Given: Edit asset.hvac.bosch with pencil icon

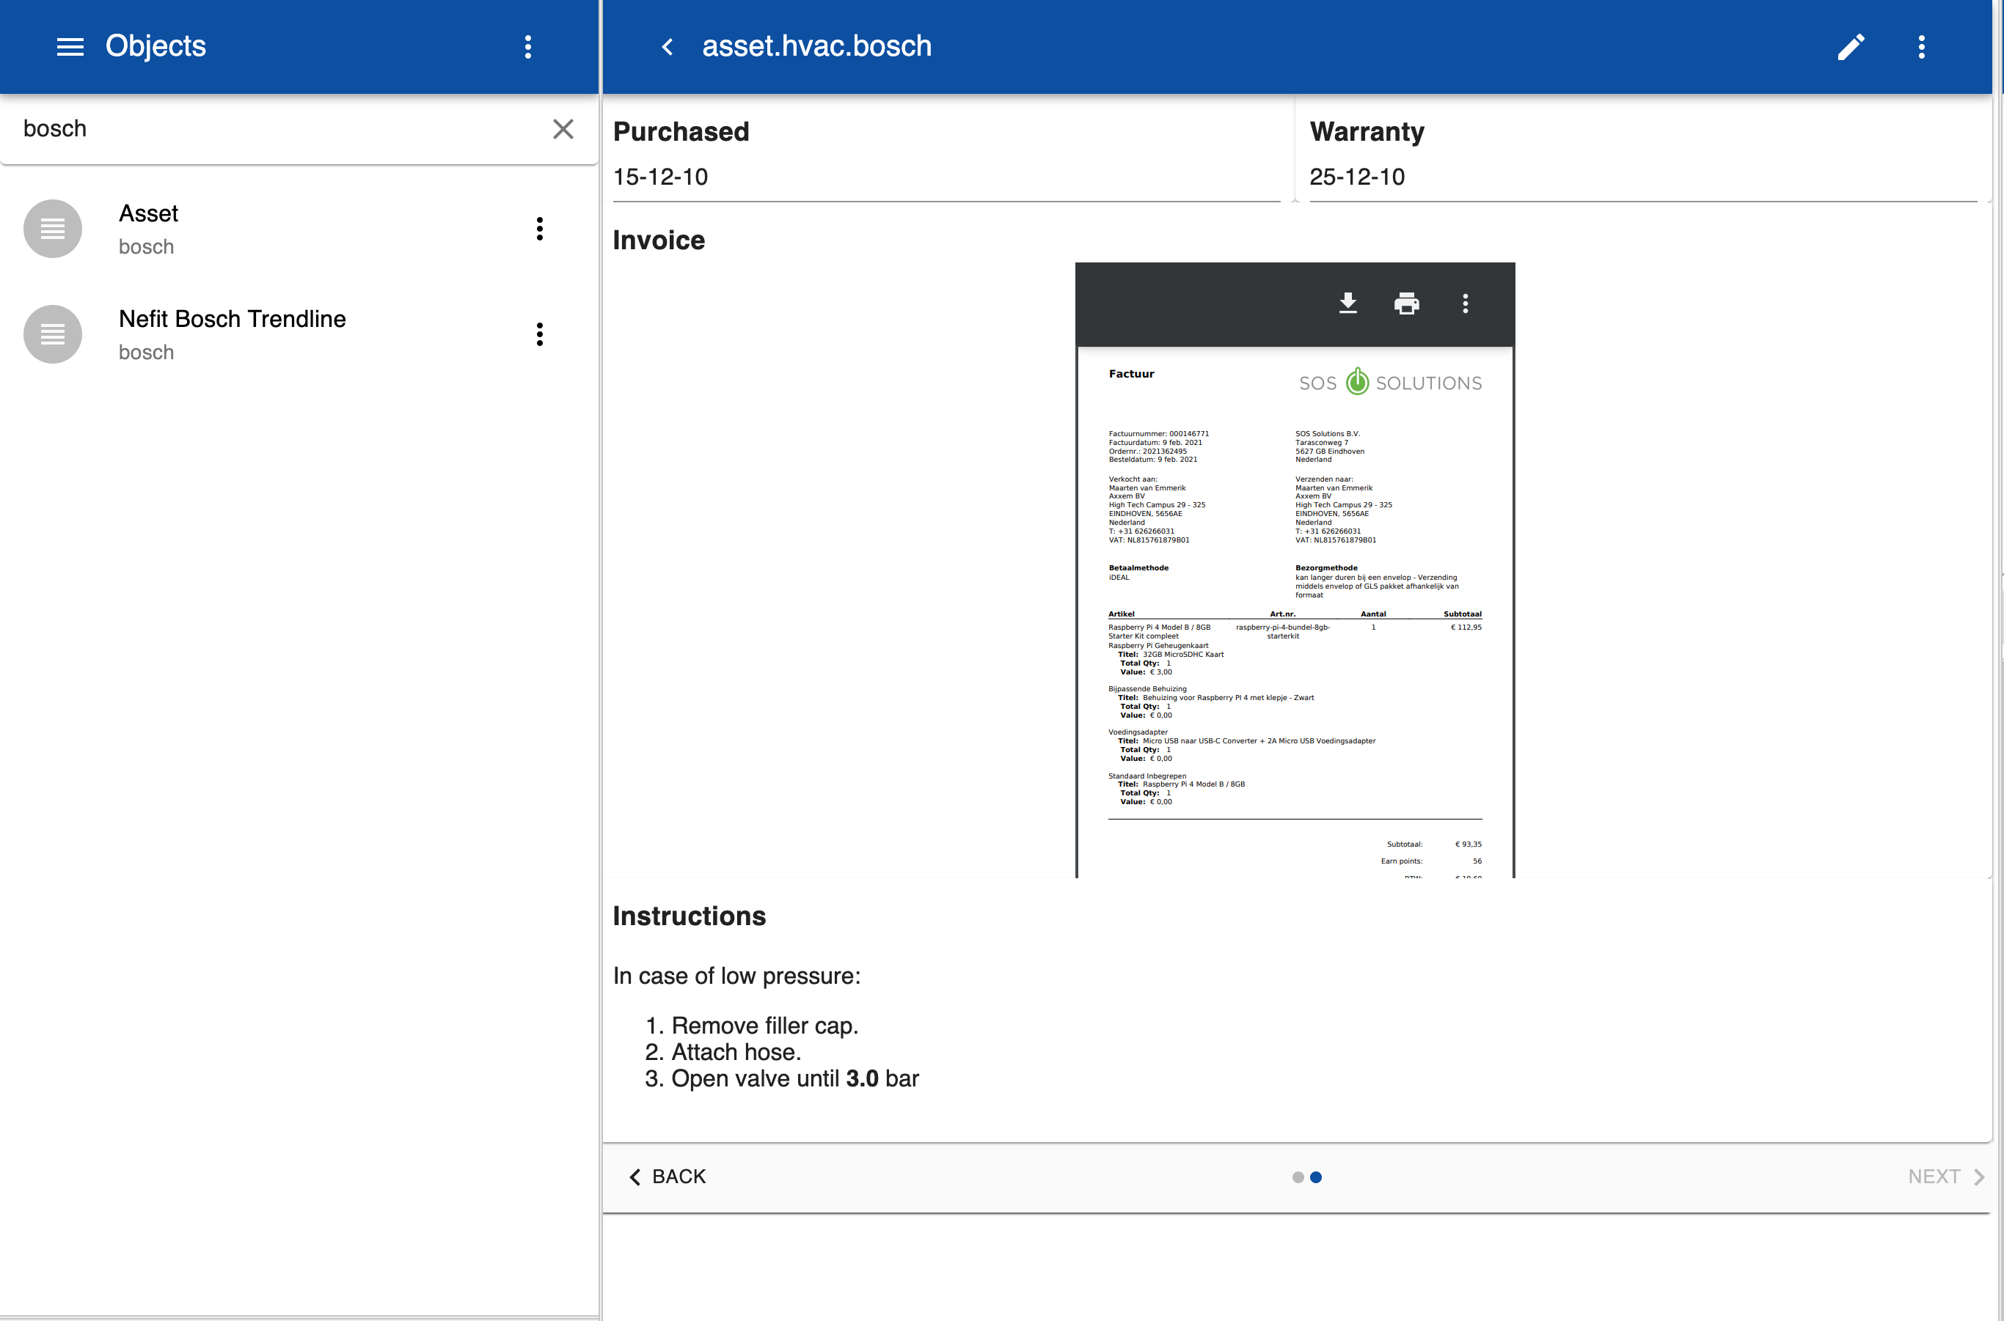Looking at the screenshot, I should tap(1851, 46).
